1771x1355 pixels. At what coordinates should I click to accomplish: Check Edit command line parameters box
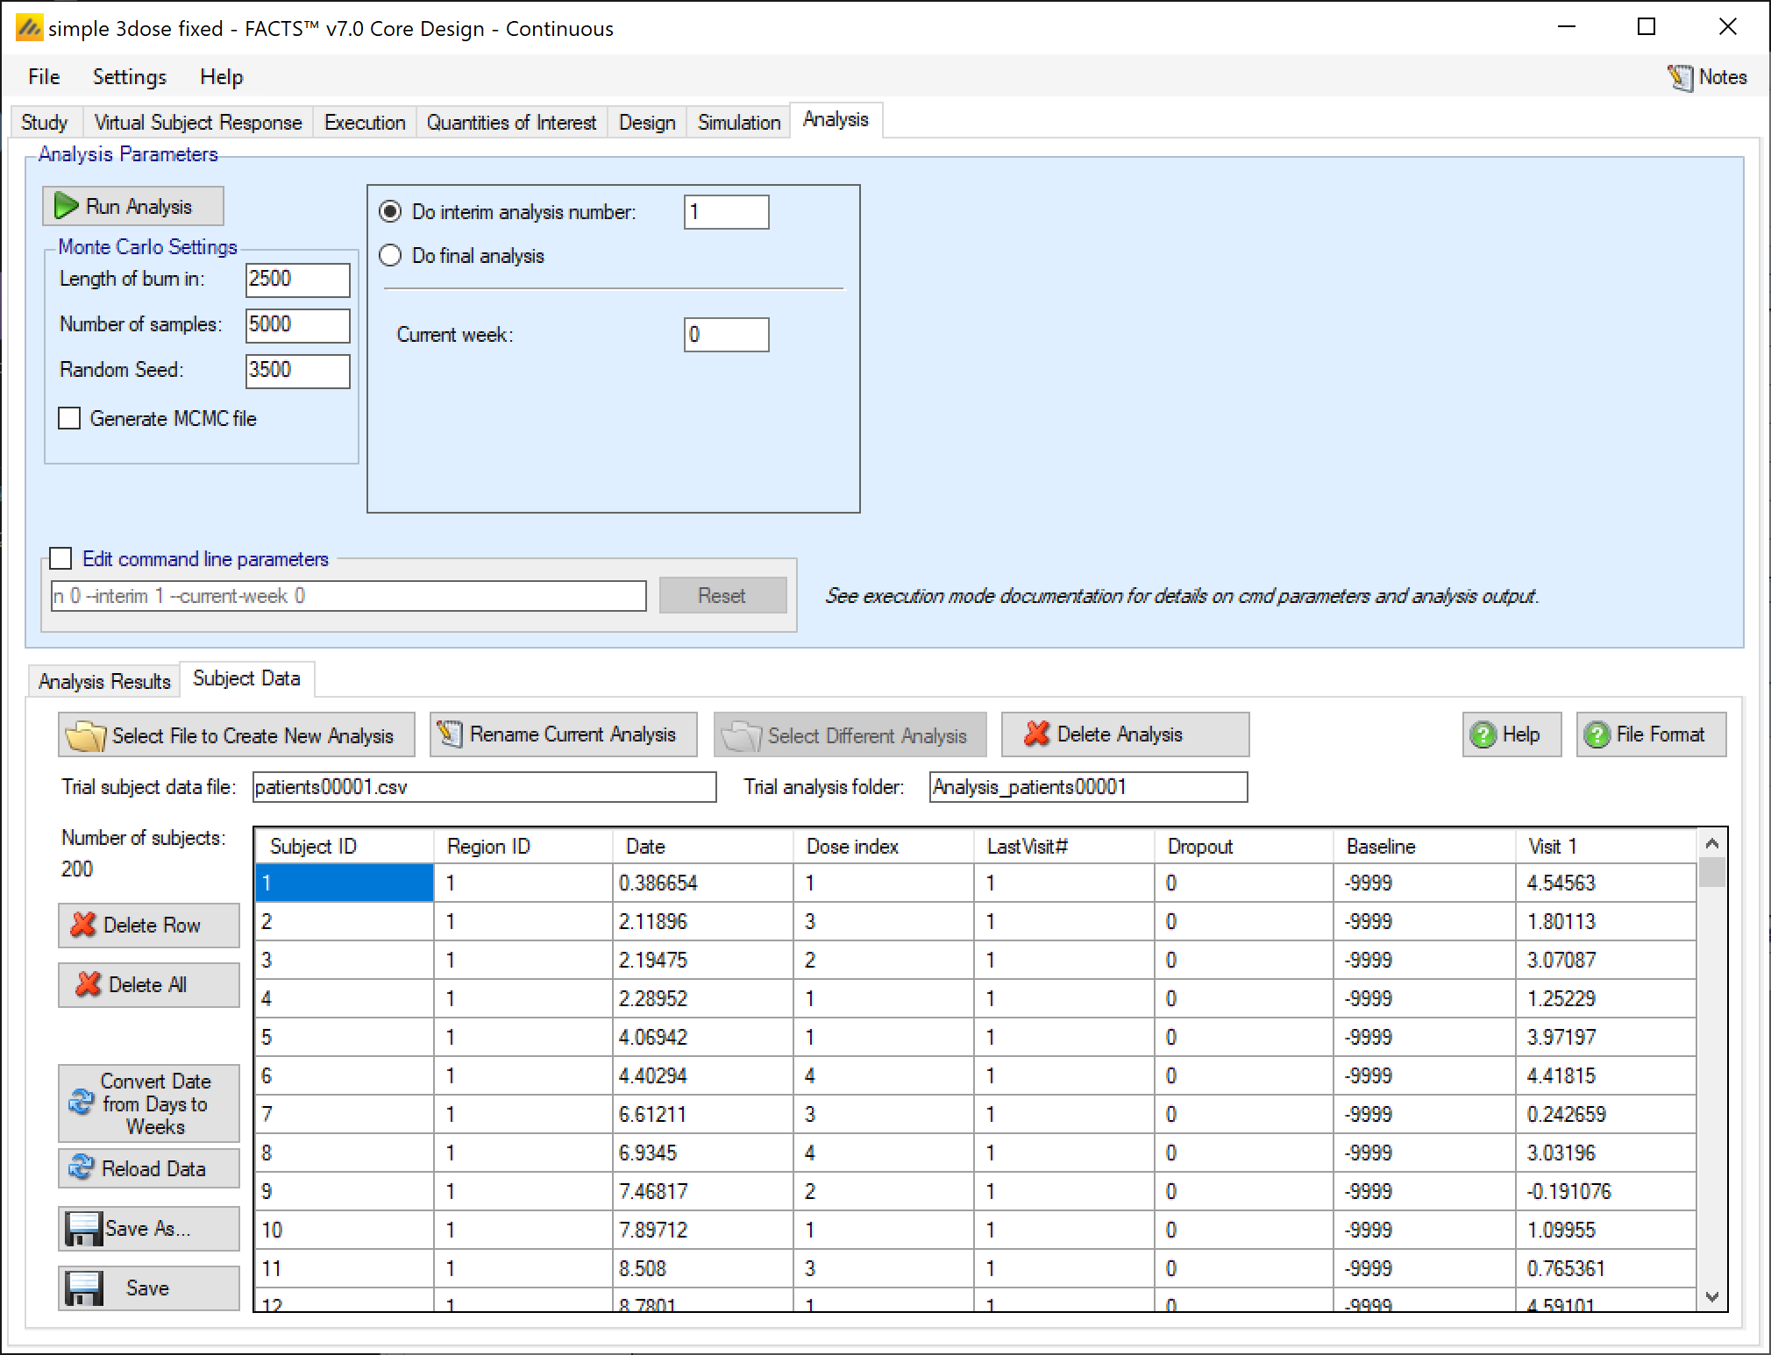[60, 559]
